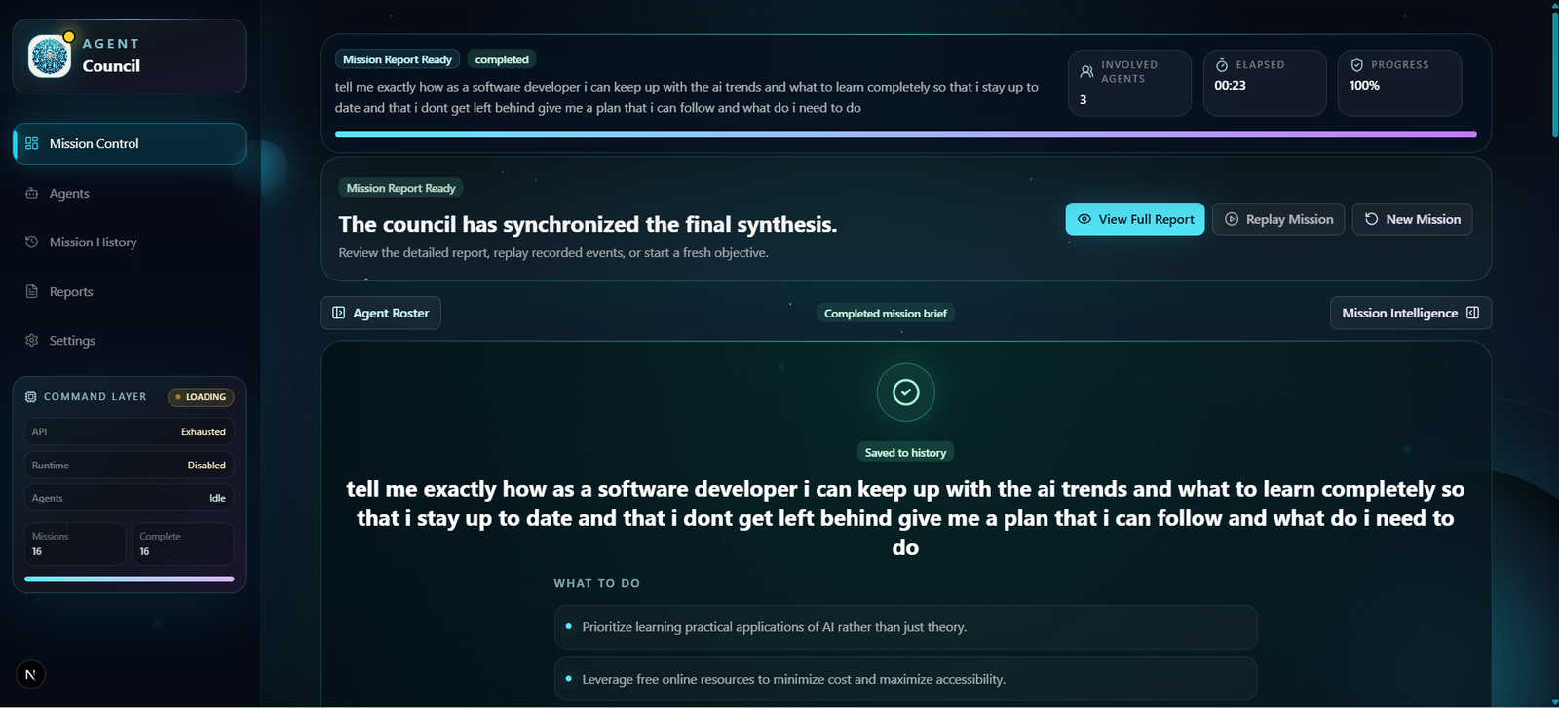Start a New Mission
Viewport: 1559px width, 708px height.
coord(1412,219)
